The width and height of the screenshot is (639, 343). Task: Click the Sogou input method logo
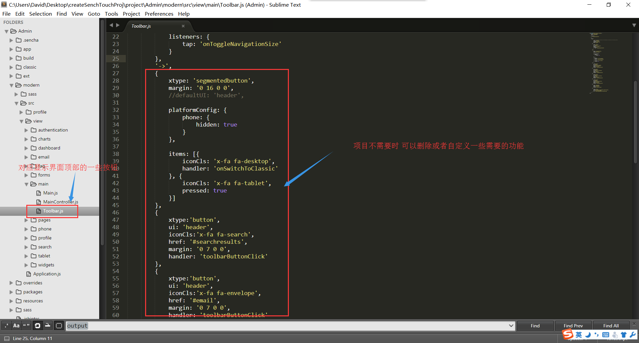568,334
